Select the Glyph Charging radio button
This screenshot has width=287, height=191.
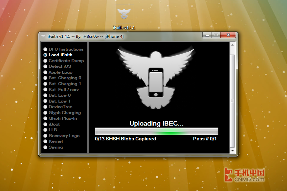coord(45,113)
